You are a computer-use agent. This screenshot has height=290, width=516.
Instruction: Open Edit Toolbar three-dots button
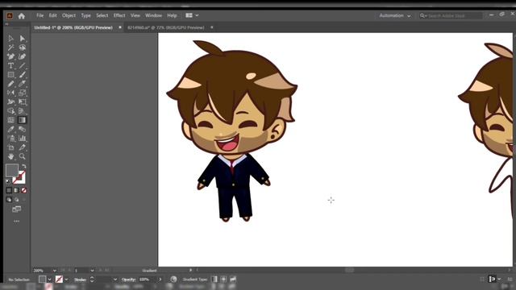[16, 222]
